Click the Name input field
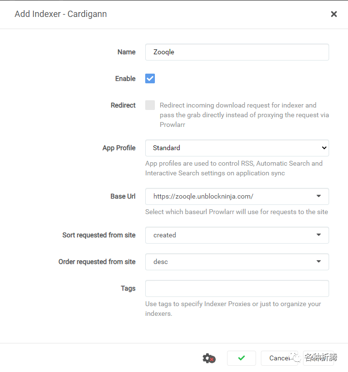 [x=237, y=52]
